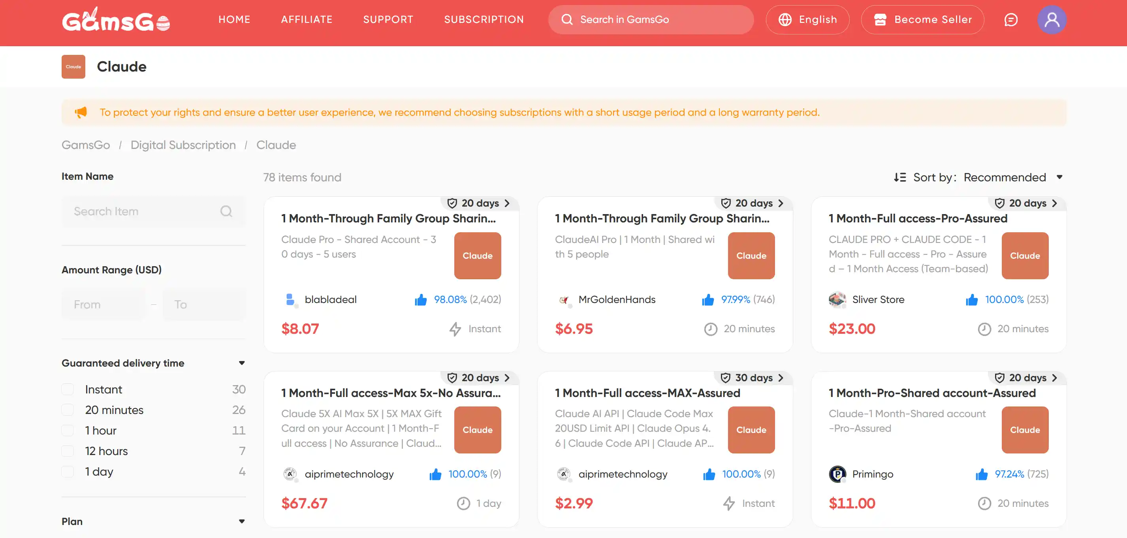The image size is (1127, 538).
Task: Open the English language selector
Action: tap(807, 20)
